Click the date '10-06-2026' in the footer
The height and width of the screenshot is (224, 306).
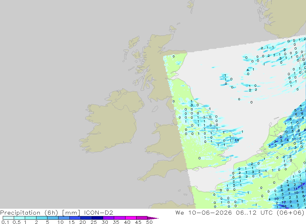point(210,212)
